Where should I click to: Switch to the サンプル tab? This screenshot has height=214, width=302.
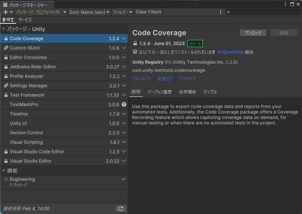(x=210, y=92)
